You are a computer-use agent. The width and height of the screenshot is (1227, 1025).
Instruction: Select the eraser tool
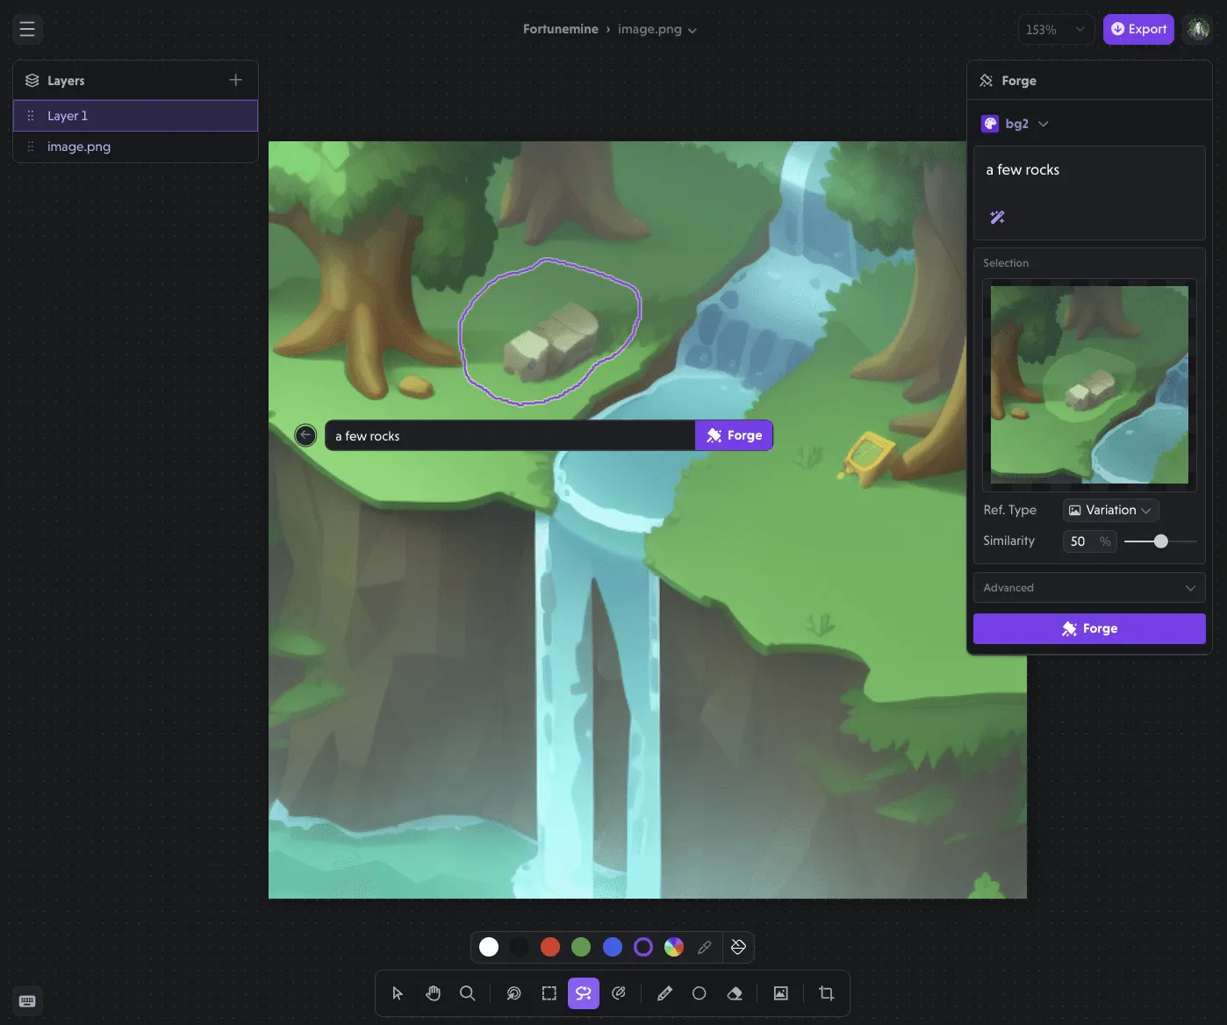pos(735,993)
